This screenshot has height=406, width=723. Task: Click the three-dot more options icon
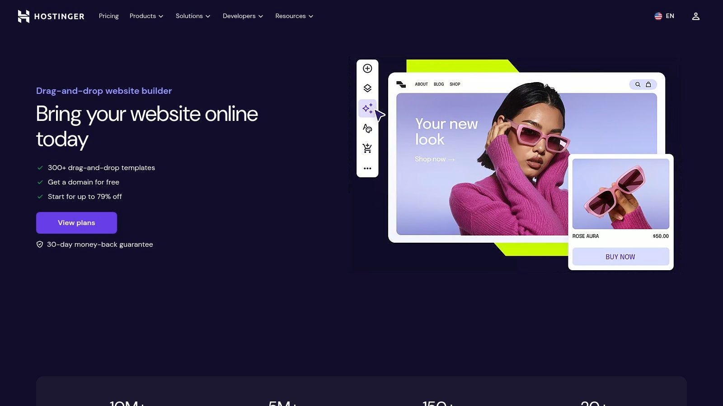367,168
